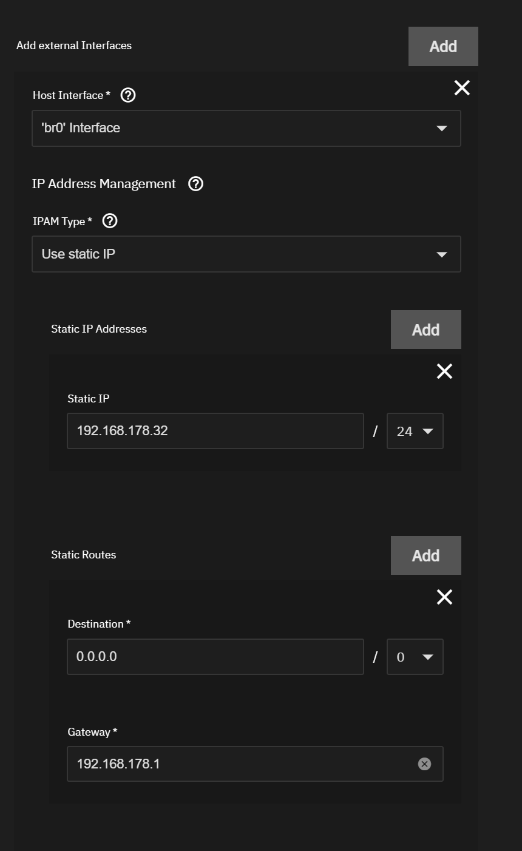The image size is (522, 851).
Task: Open the Destination netmask 0 dropdown
Action: 415,657
